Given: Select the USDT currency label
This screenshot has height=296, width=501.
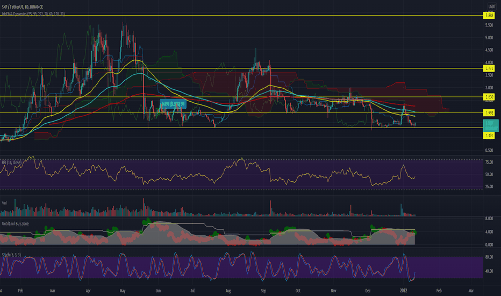Looking at the screenshot, I should [x=492, y=6].
